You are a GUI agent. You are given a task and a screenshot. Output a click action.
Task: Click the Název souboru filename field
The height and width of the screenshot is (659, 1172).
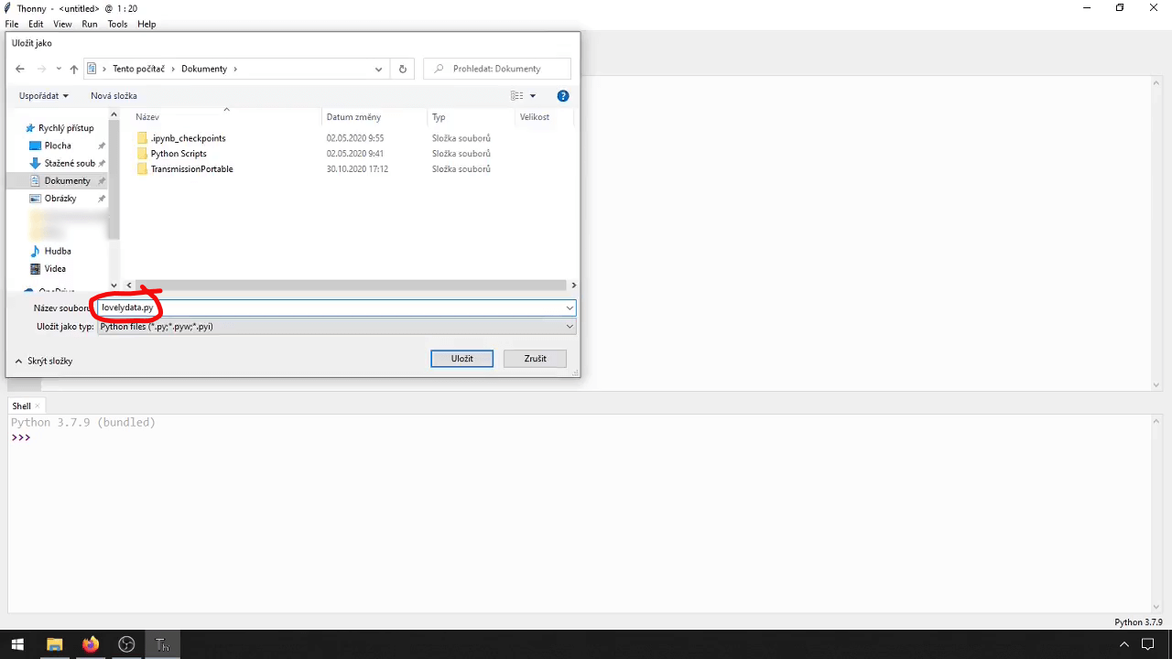coord(336,308)
